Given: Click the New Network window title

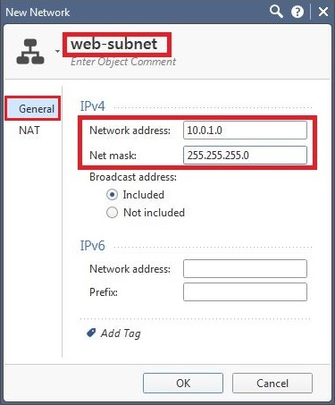Looking at the screenshot, I should pos(38,13).
